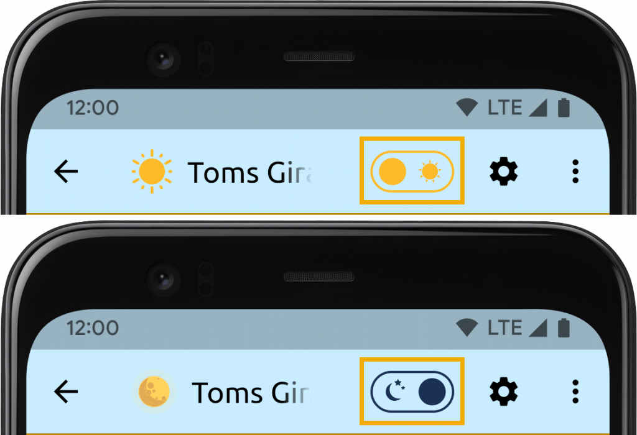This screenshot has width=637, height=435.
Task: Open the three-dot overflow menu in the bottom phone
Action: click(x=575, y=391)
